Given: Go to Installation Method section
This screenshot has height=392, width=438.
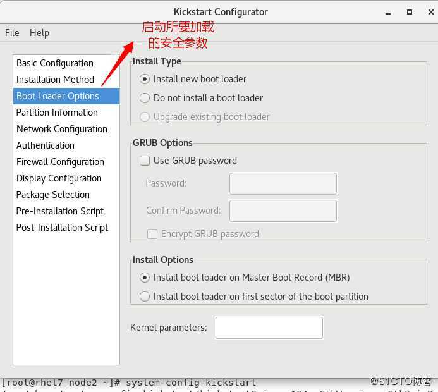Looking at the screenshot, I should point(66,80).
